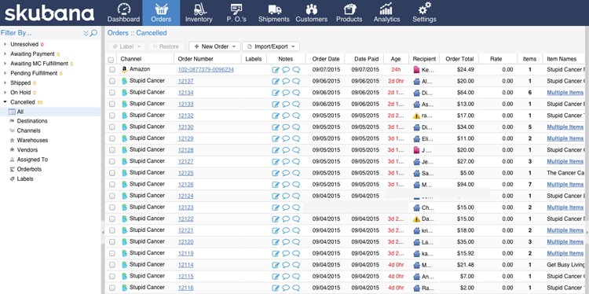Screen dimensions: 589x294
Task: Select the Orders tab in top navigation
Action: coord(161,13)
